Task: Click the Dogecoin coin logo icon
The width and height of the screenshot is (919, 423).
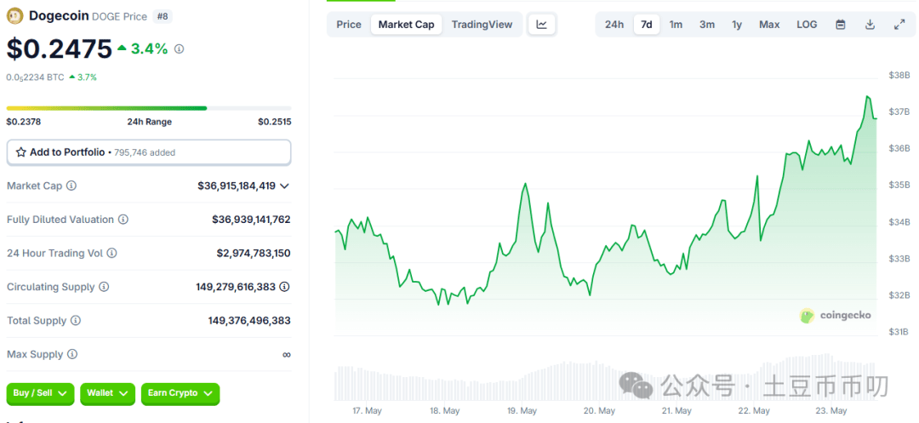Action: pyautogui.click(x=16, y=16)
